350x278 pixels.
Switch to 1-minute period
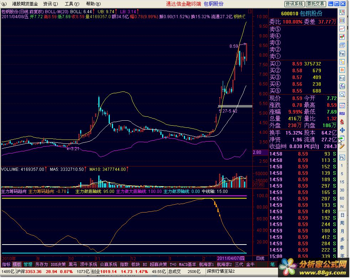(342, 166)
